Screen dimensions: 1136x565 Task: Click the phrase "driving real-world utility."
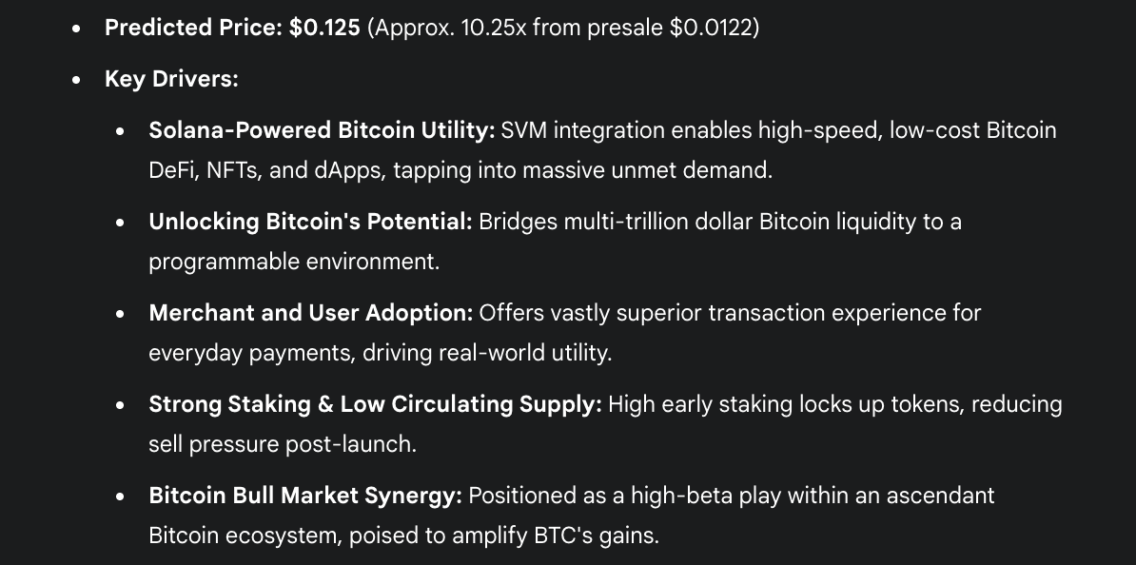click(x=487, y=353)
